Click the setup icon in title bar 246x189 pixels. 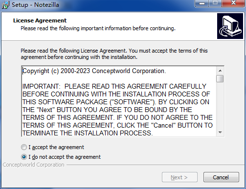click(x=5, y=5)
